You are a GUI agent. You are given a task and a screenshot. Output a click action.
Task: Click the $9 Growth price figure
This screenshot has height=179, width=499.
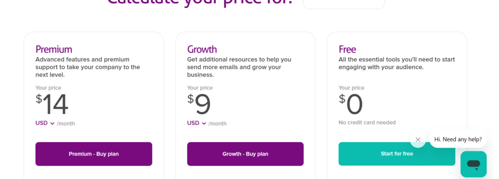click(199, 104)
